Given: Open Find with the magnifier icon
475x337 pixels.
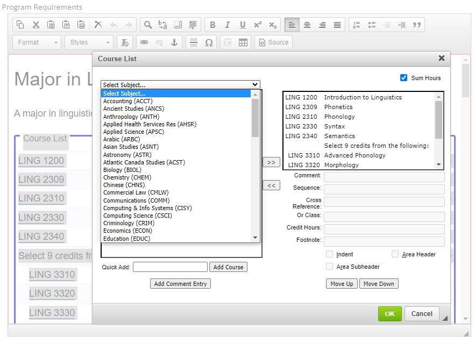Looking at the screenshot, I should [x=148, y=25].
